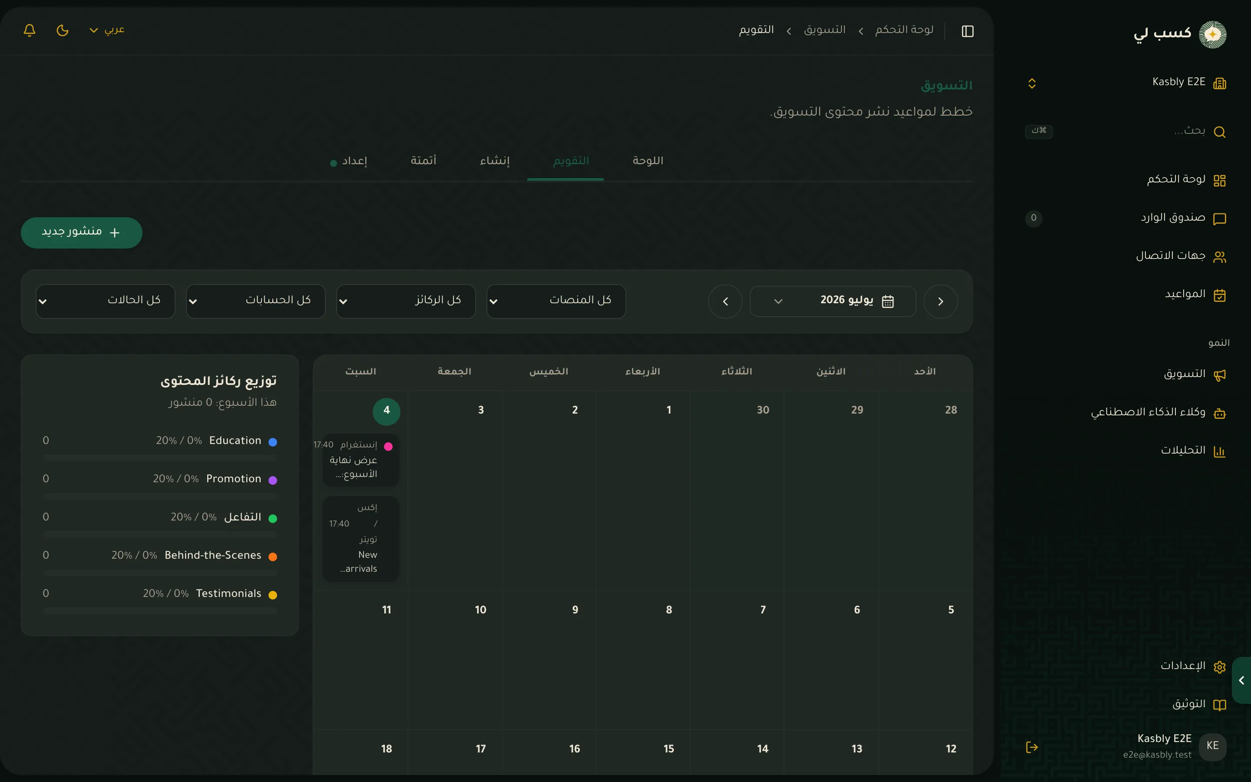Image resolution: width=1251 pixels, height=782 pixels.
Task: Open المواعيد calendar icon in sidebar
Action: (1219, 295)
